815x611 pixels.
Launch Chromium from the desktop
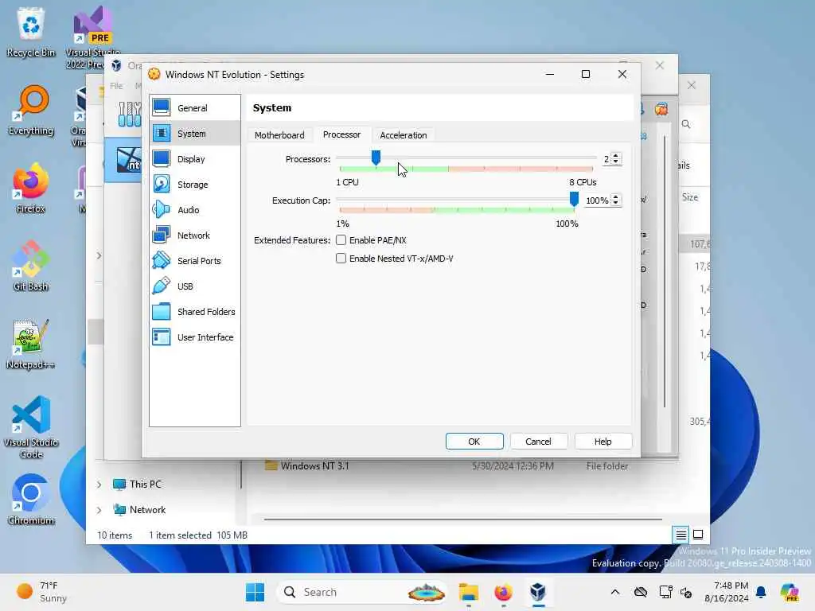(x=31, y=500)
